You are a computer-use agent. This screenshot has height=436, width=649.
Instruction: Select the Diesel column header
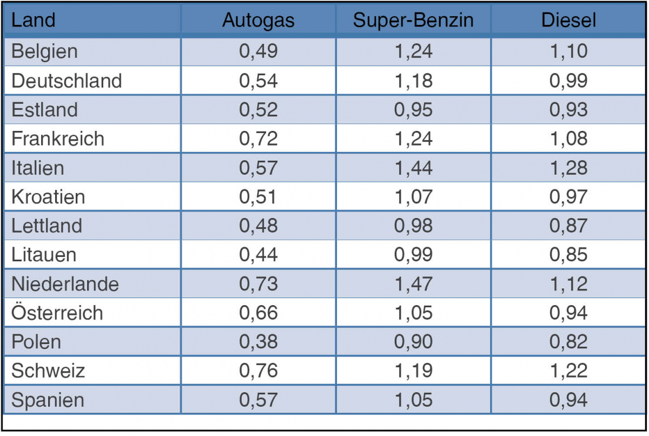[x=568, y=21]
